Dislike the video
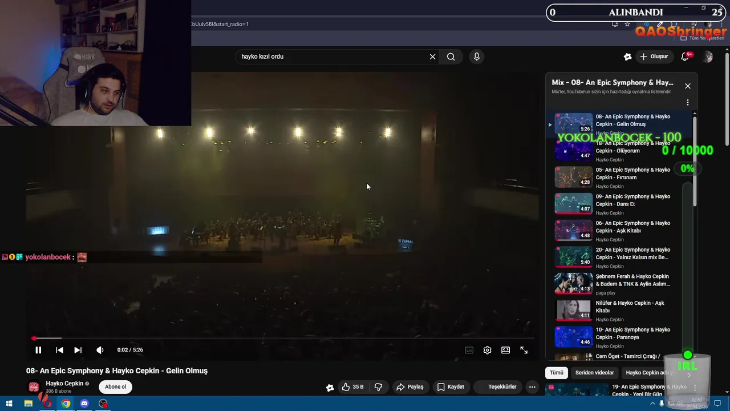The image size is (730, 411). 378,387
